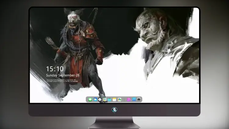Click the 15:10 clock widget
The height and width of the screenshot is (129, 229).
pos(55,69)
